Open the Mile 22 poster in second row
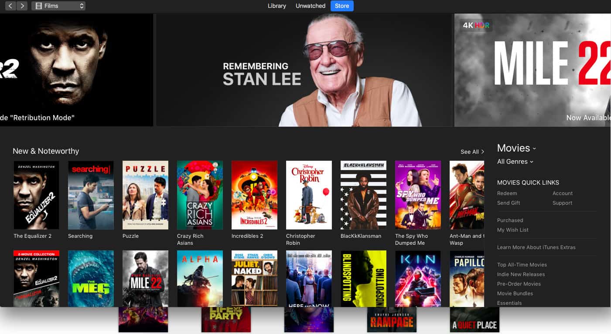This screenshot has width=611, height=334. point(145,279)
